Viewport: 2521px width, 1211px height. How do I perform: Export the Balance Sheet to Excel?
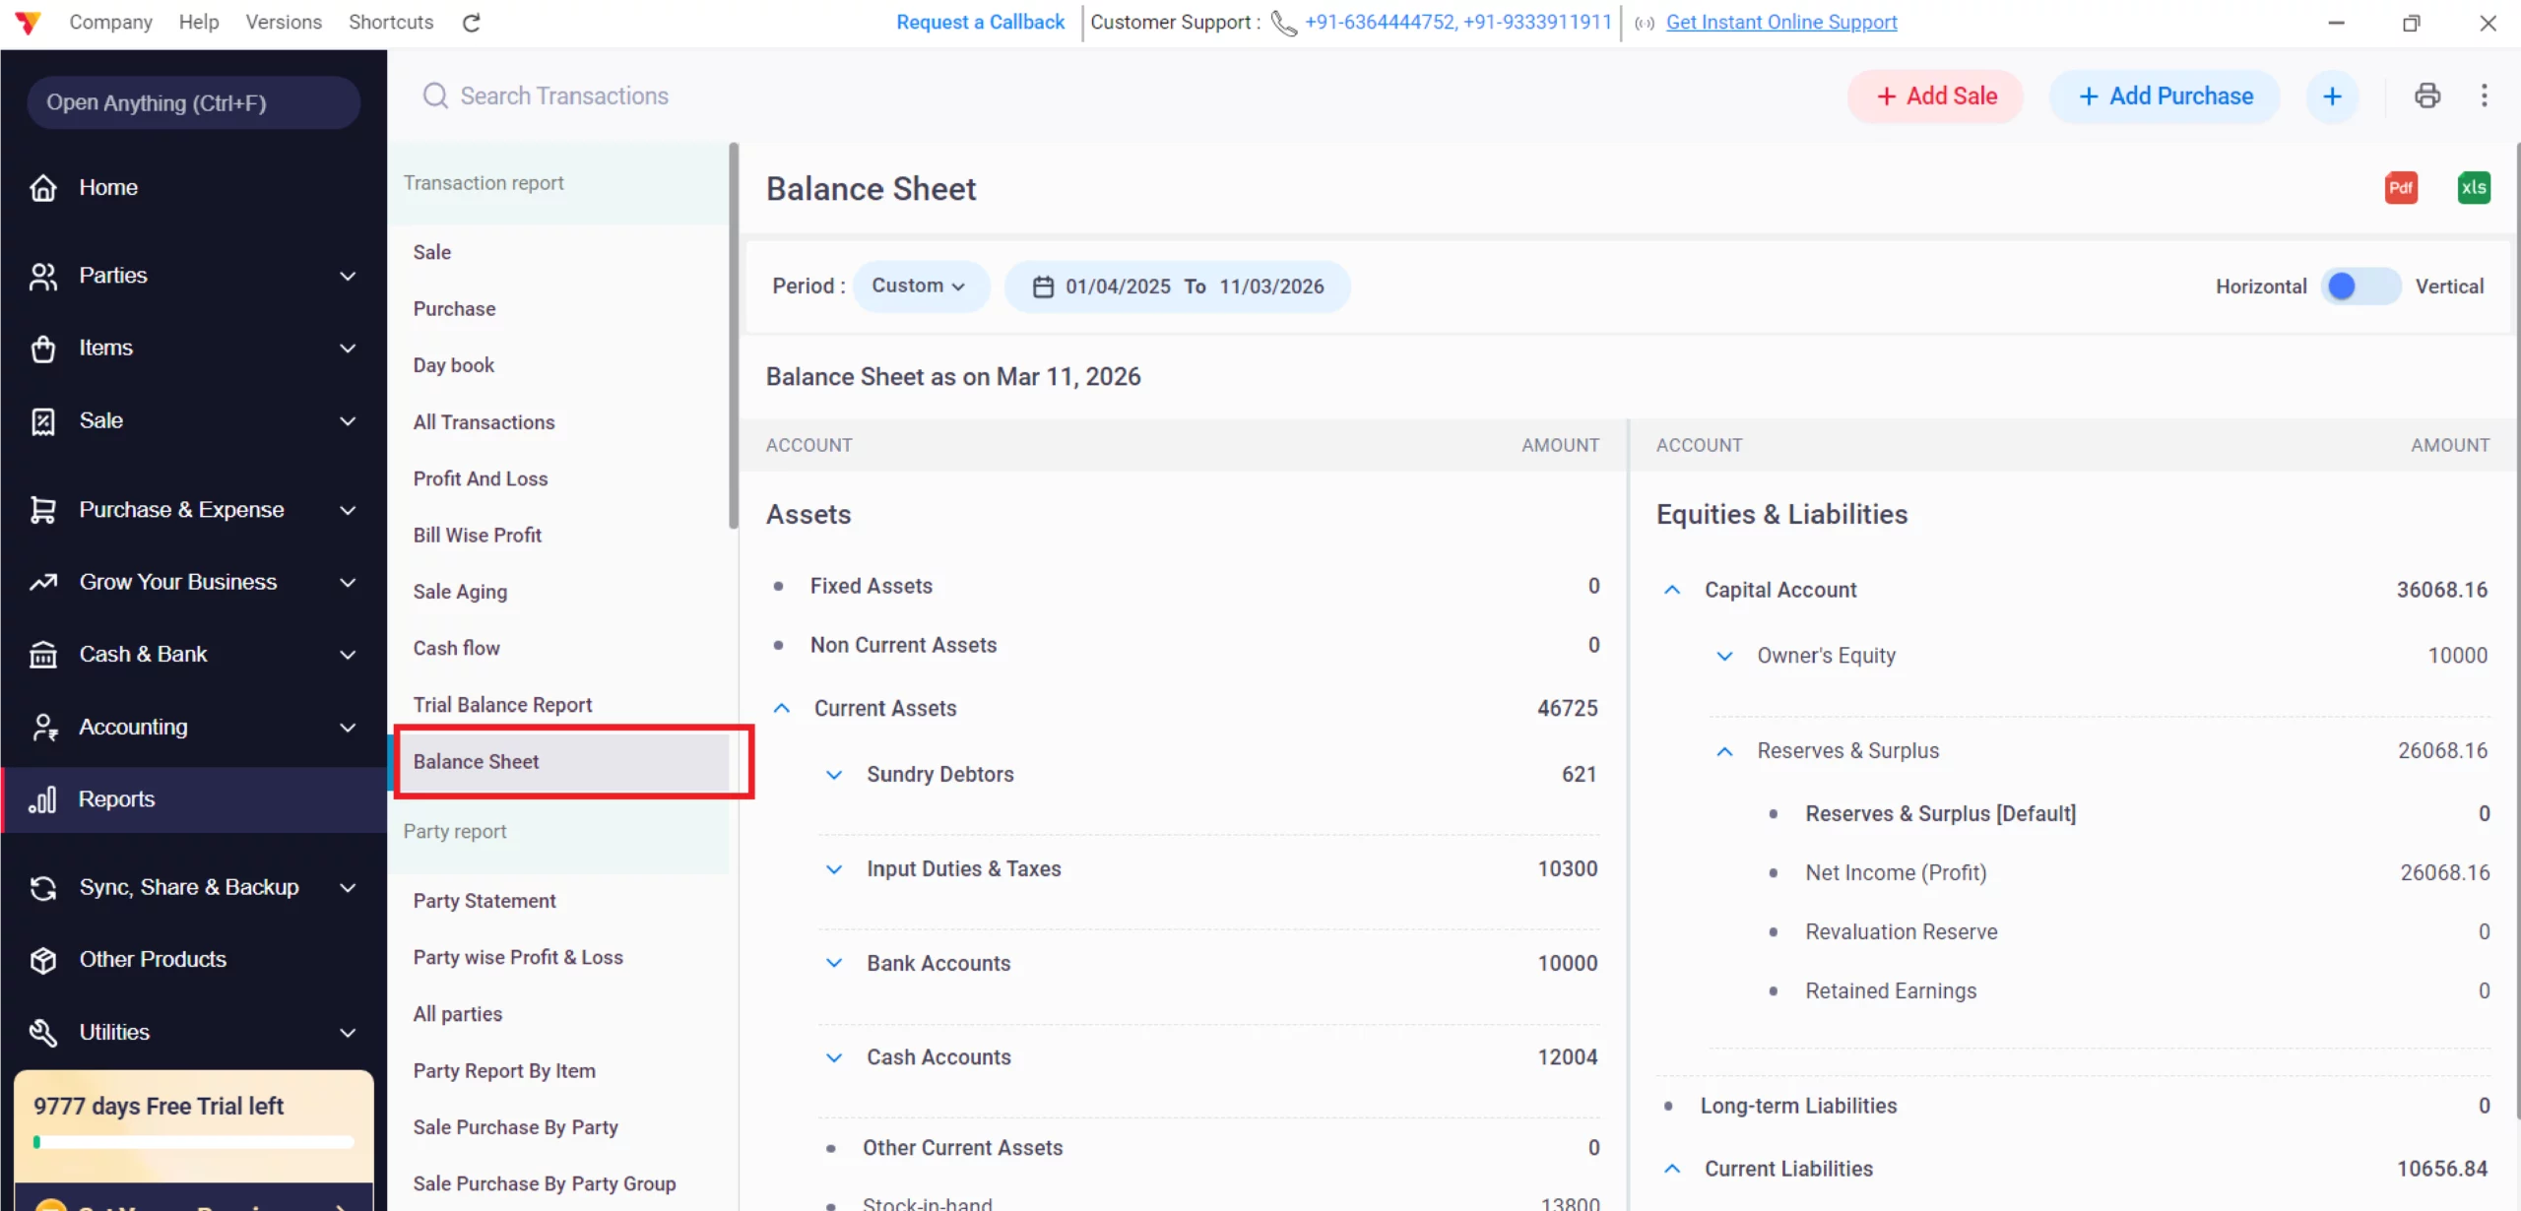[x=2474, y=187]
